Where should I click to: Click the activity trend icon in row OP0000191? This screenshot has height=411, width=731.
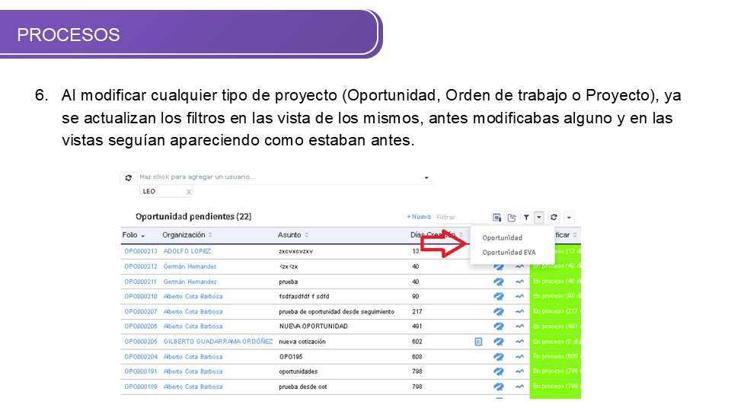click(519, 371)
